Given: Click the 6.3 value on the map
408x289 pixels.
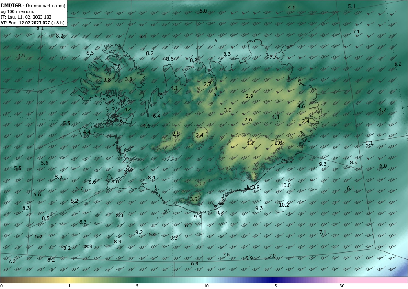Looking at the screenshot, I should pyautogui.click(x=83, y=222).
